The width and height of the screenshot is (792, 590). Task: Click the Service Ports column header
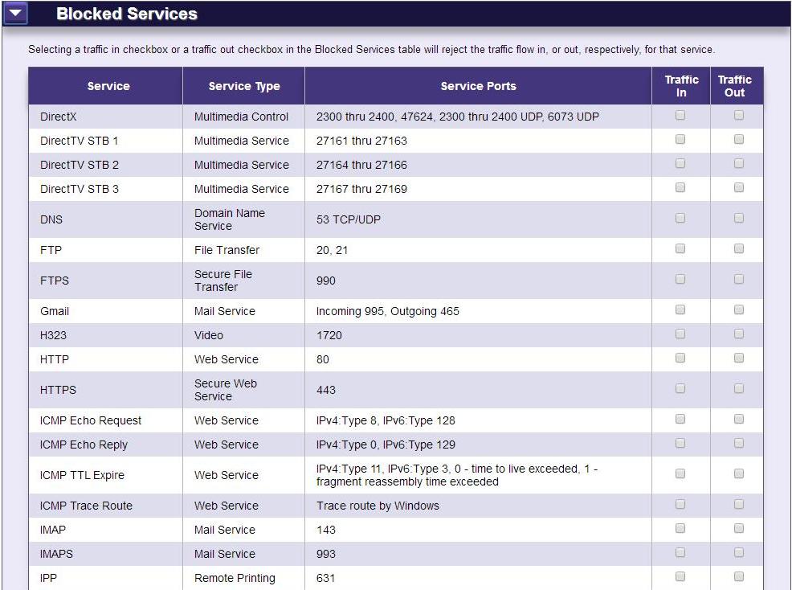click(x=478, y=86)
